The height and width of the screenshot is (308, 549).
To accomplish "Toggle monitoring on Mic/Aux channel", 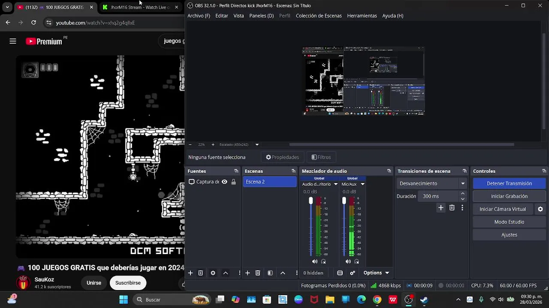I will [x=356, y=261].
